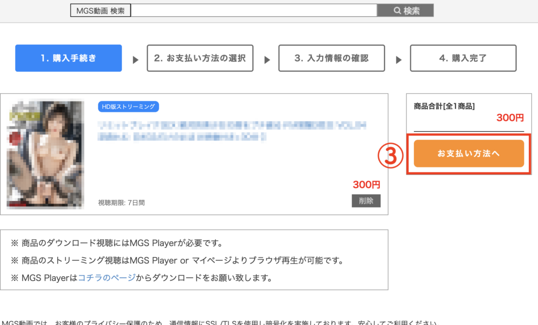Click the product thumbnail in the cart
Image resolution: width=538 pixels, height=325 pixels.
pyautogui.click(x=45, y=154)
